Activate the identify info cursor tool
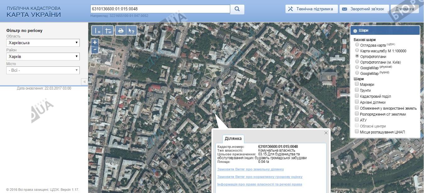This screenshot has width=424, height=193. [x=131, y=31]
